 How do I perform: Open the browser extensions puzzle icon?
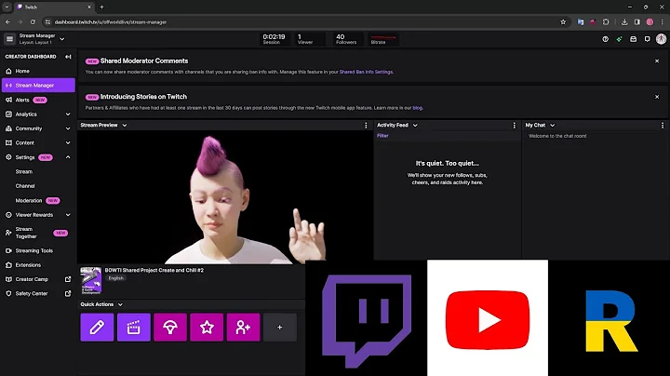tap(606, 21)
